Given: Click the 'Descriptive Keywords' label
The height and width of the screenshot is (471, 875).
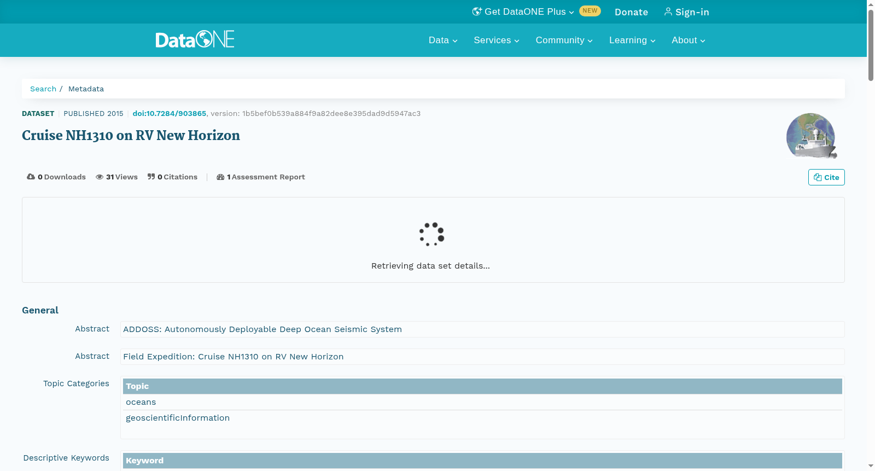Looking at the screenshot, I should tap(66, 458).
